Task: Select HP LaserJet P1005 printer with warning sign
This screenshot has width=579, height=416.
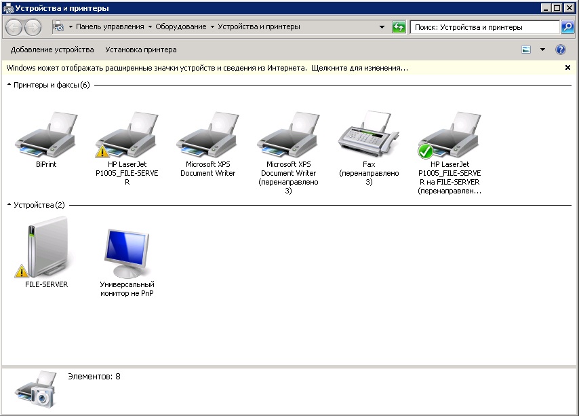Action: [127, 134]
